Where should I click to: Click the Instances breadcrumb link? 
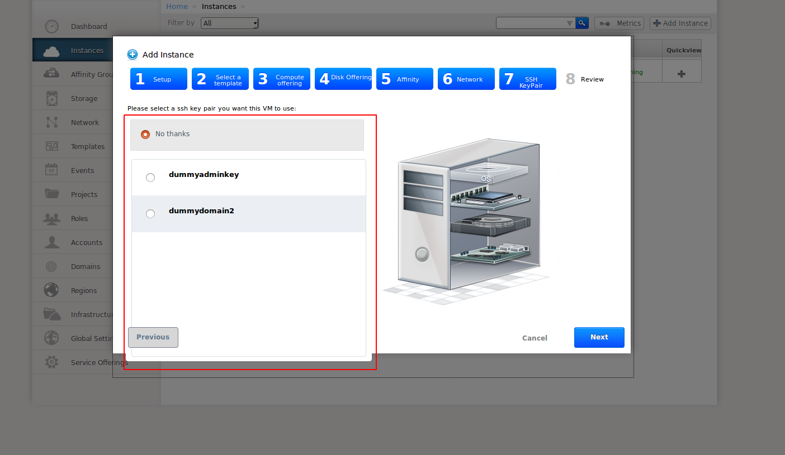pyautogui.click(x=219, y=7)
